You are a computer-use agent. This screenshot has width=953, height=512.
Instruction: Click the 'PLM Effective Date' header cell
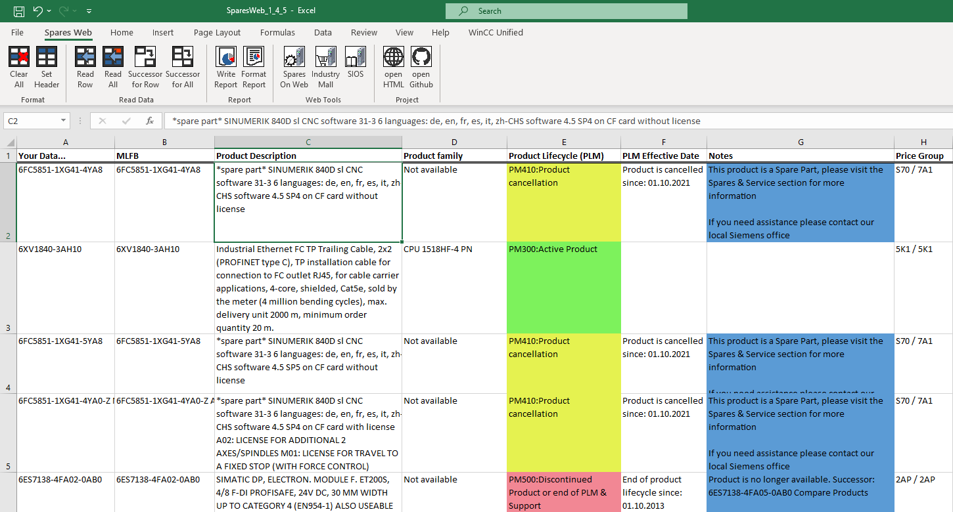(x=664, y=156)
